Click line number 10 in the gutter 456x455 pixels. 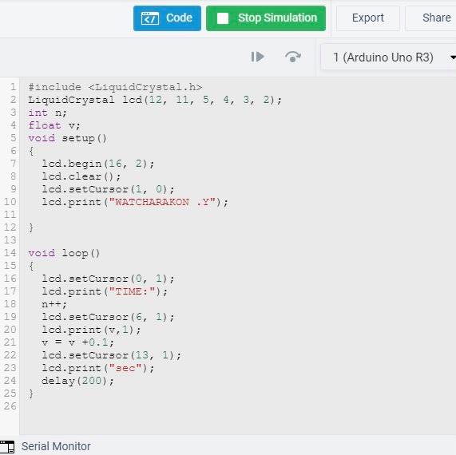[10, 202]
